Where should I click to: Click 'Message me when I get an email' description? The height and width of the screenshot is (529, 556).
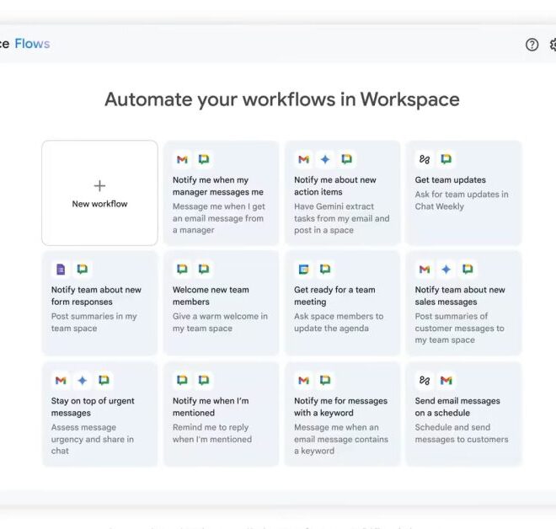pos(219,218)
